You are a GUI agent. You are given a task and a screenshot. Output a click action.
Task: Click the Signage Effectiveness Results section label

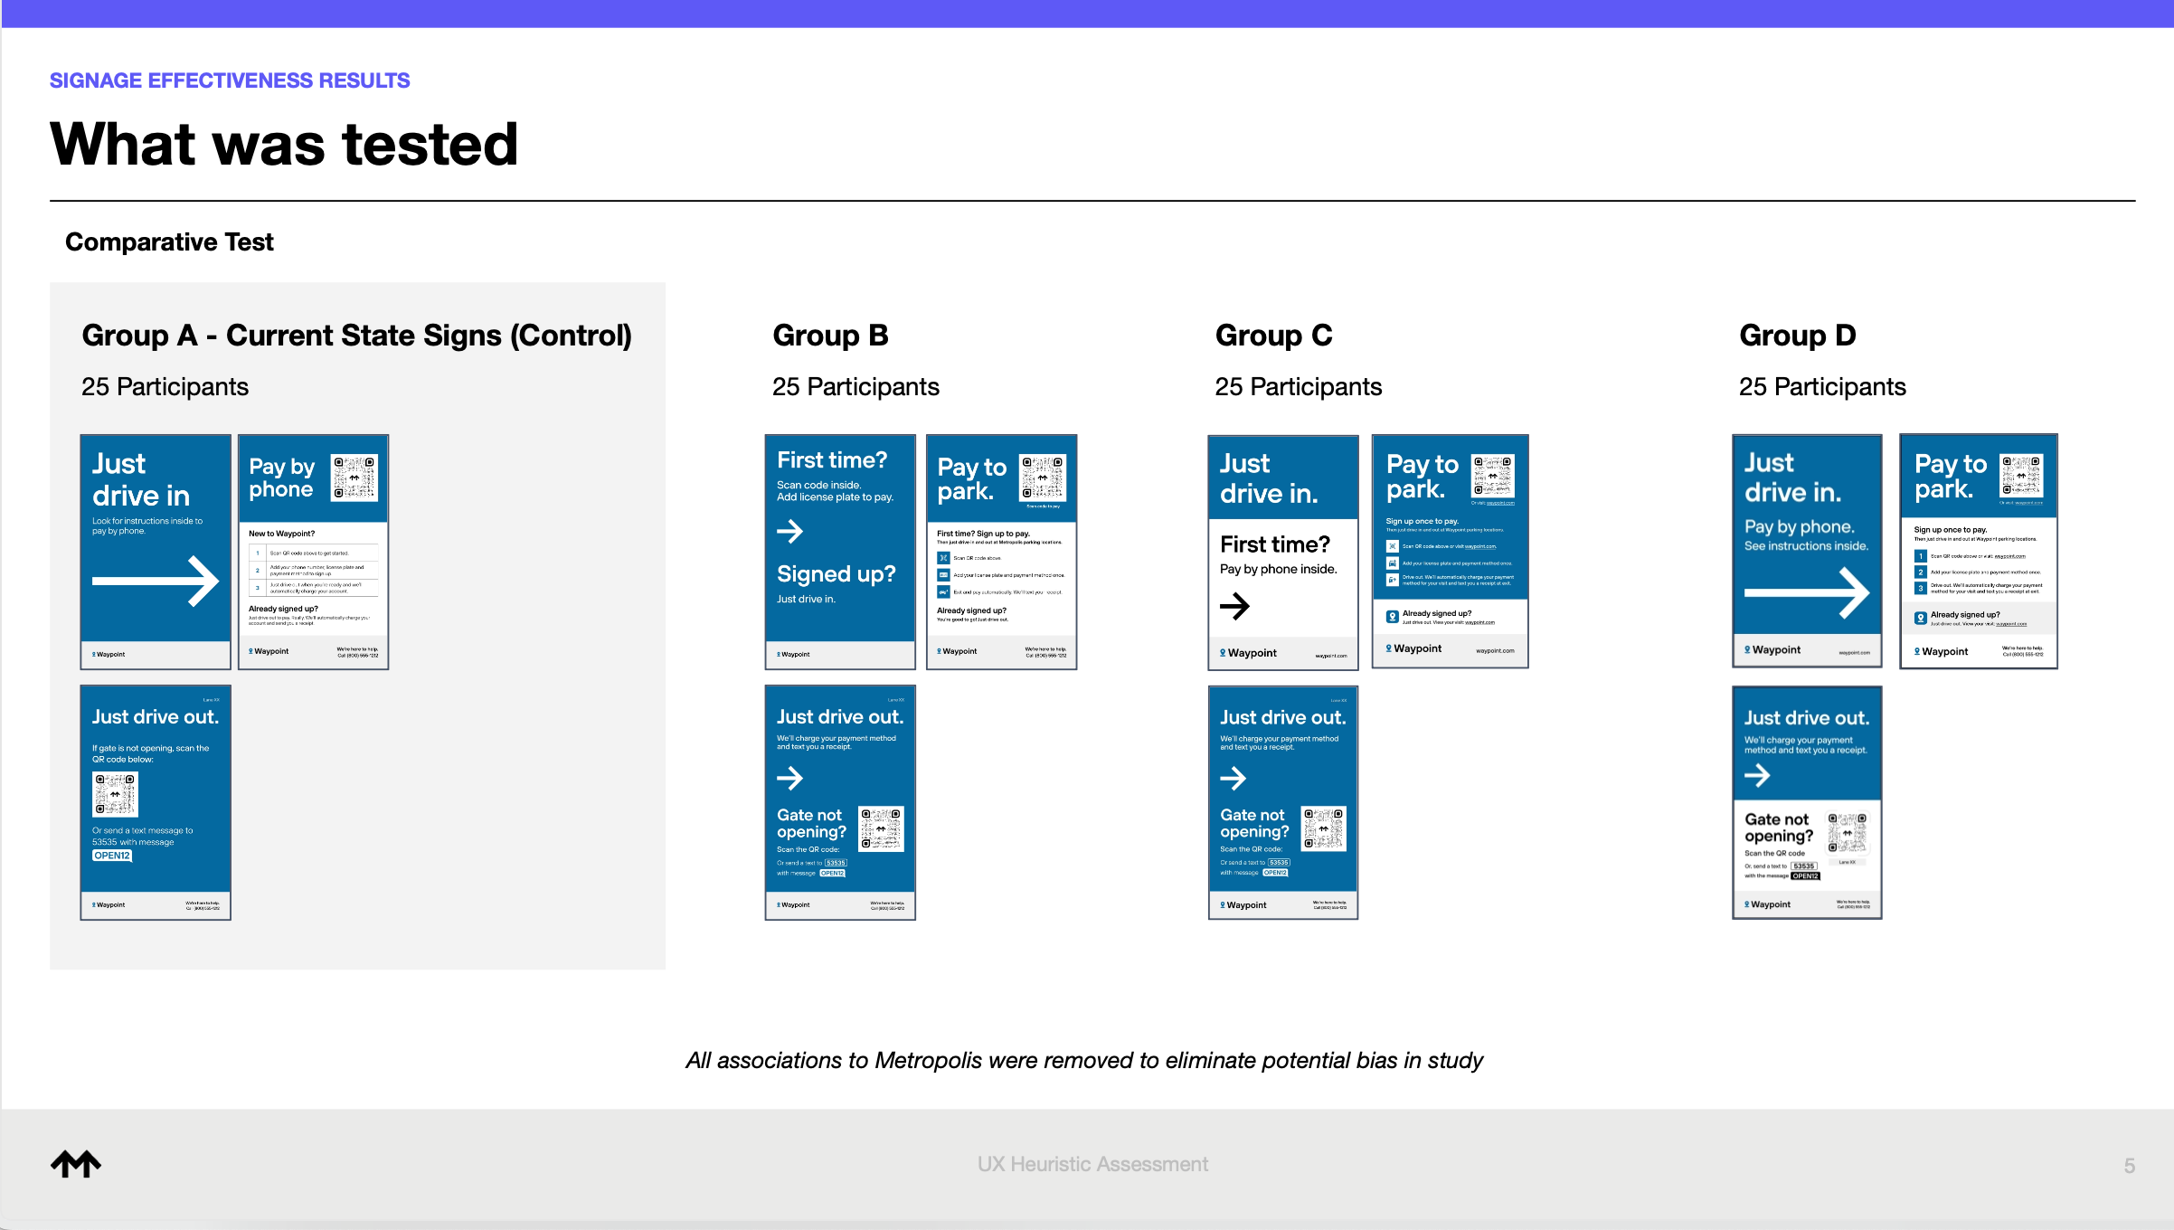(230, 80)
